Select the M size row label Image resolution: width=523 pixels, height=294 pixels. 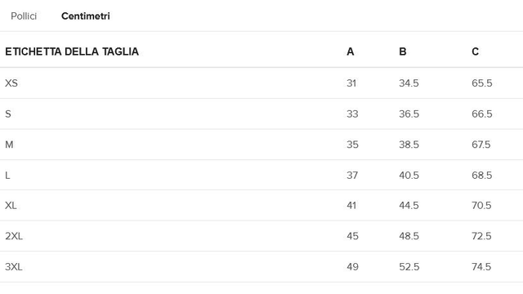point(9,145)
